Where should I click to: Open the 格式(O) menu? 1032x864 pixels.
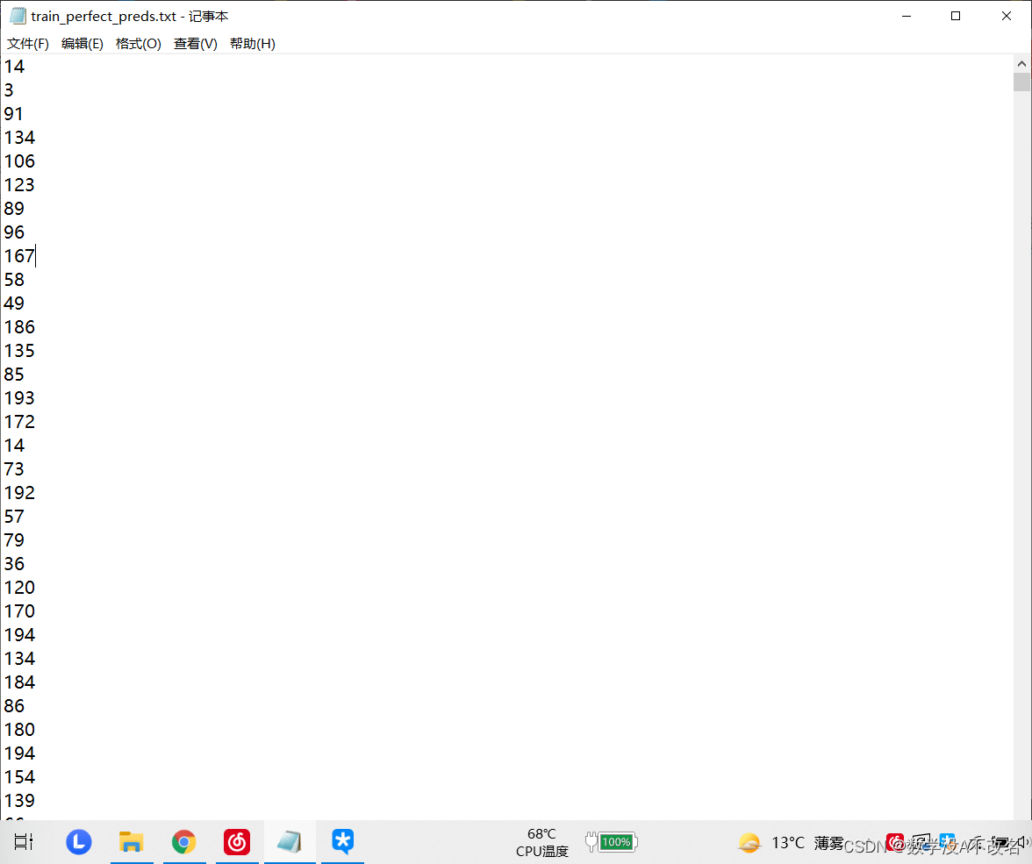(139, 44)
